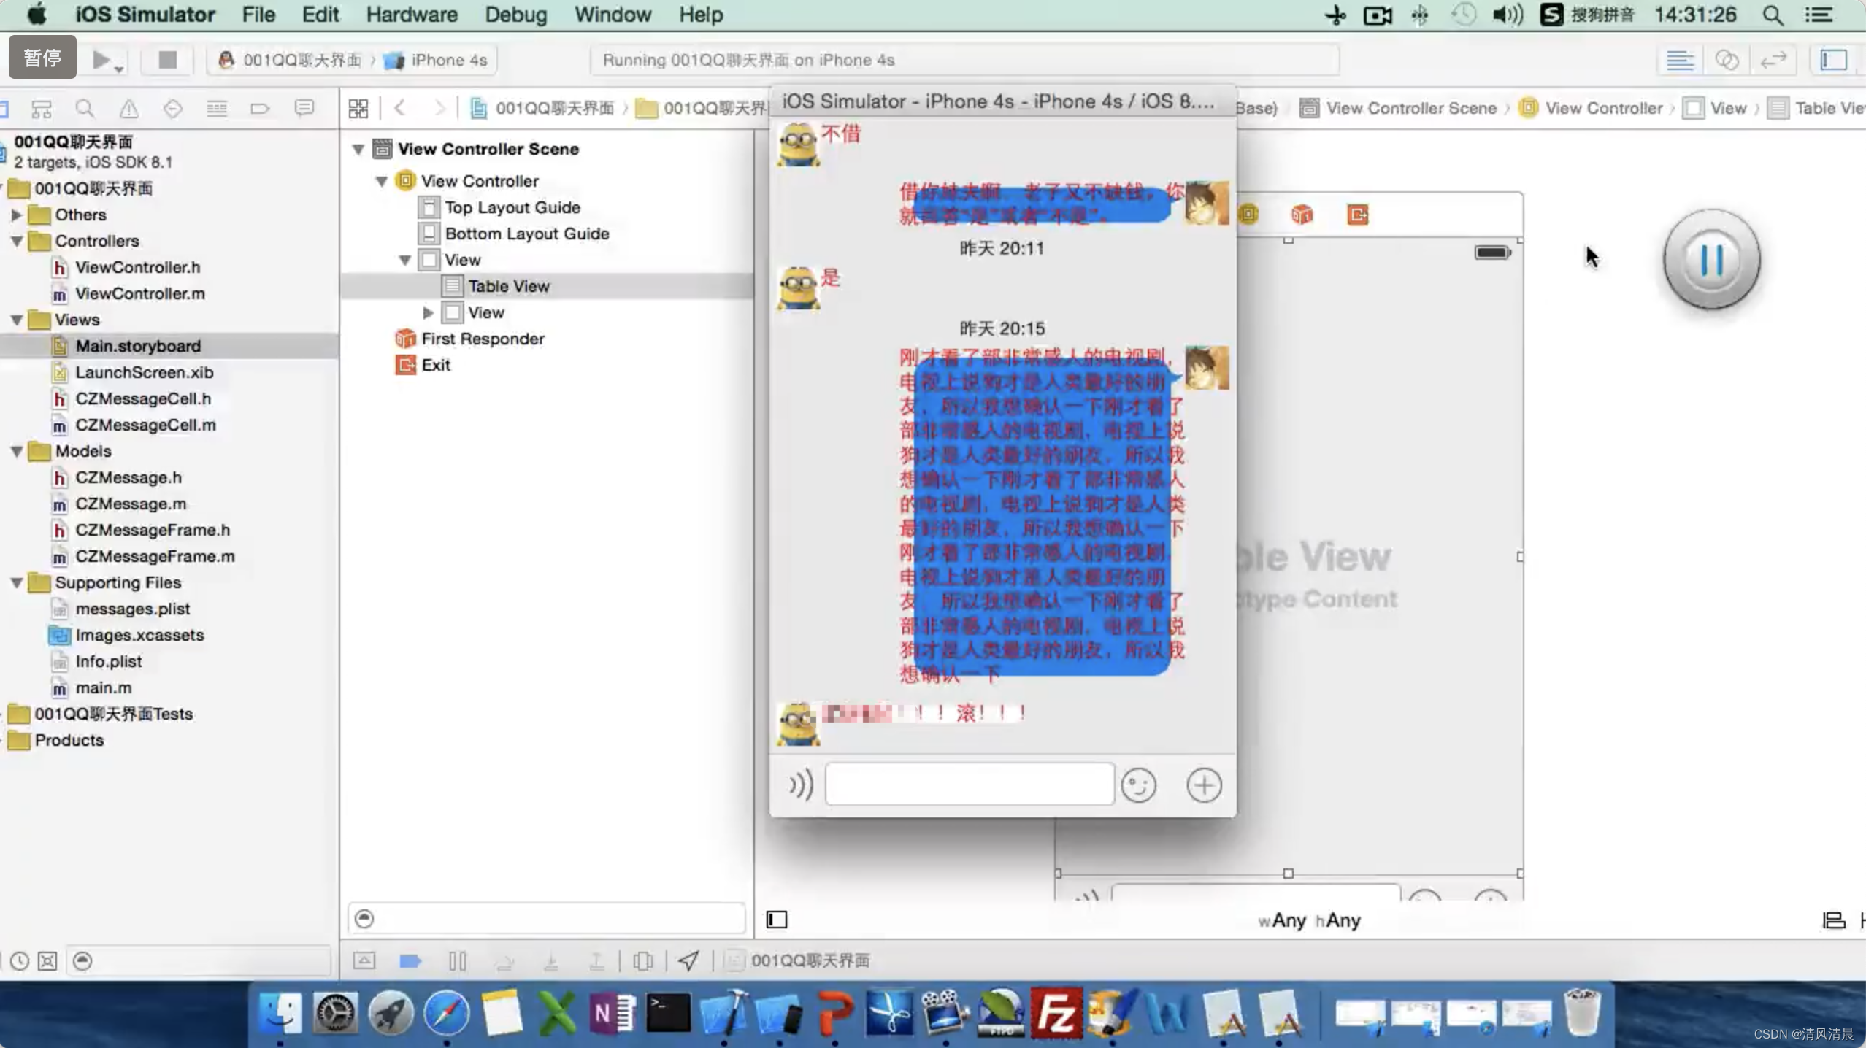Select ViewController.h in the navigator
The width and height of the screenshot is (1866, 1048).
pos(137,267)
